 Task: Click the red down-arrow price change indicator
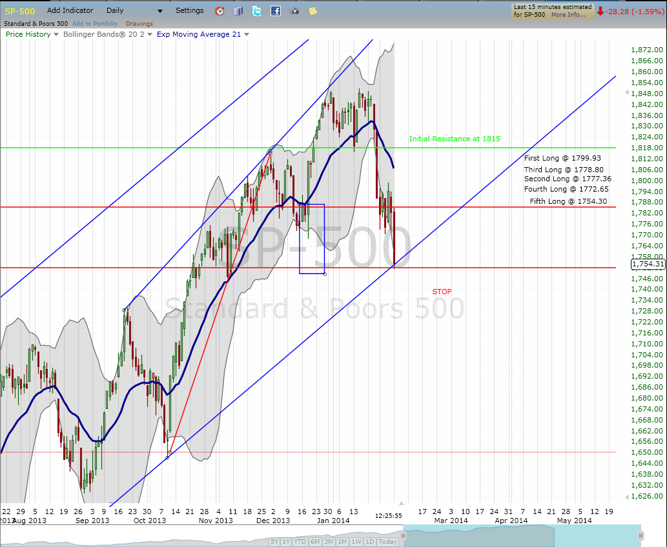pyautogui.click(x=600, y=12)
